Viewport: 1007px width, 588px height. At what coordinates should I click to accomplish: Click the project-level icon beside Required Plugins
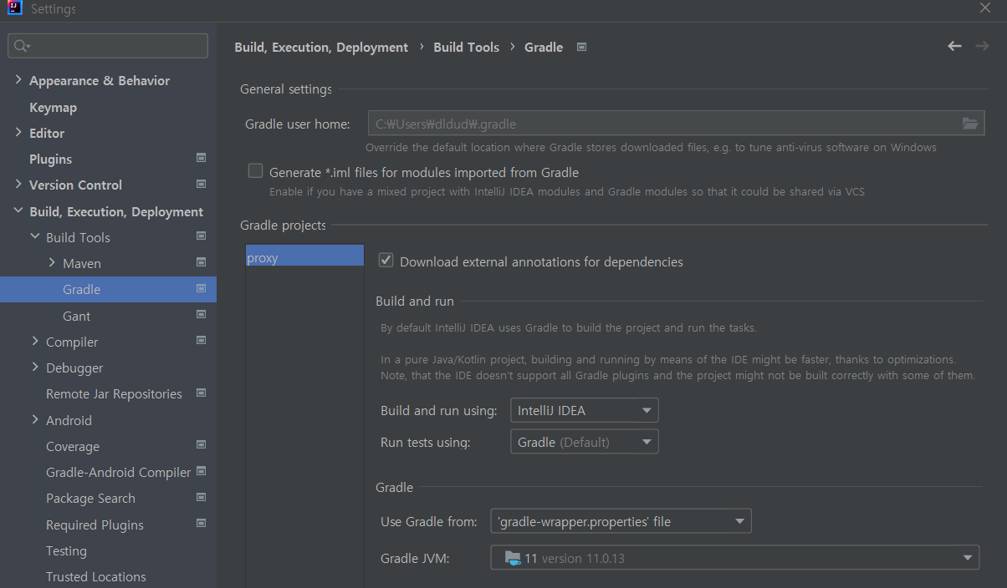pyautogui.click(x=201, y=524)
